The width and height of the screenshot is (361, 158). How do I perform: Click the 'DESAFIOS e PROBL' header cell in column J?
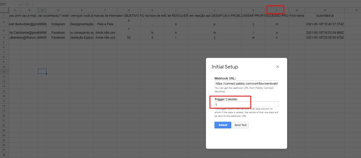[x=214, y=15]
